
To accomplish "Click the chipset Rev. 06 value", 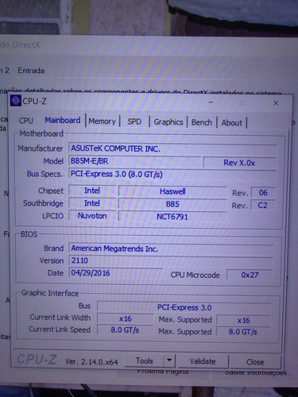I will click(x=263, y=192).
